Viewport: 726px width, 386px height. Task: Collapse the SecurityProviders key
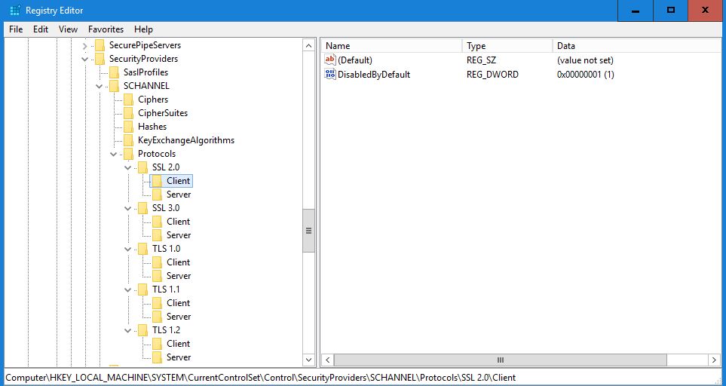coord(84,60)
